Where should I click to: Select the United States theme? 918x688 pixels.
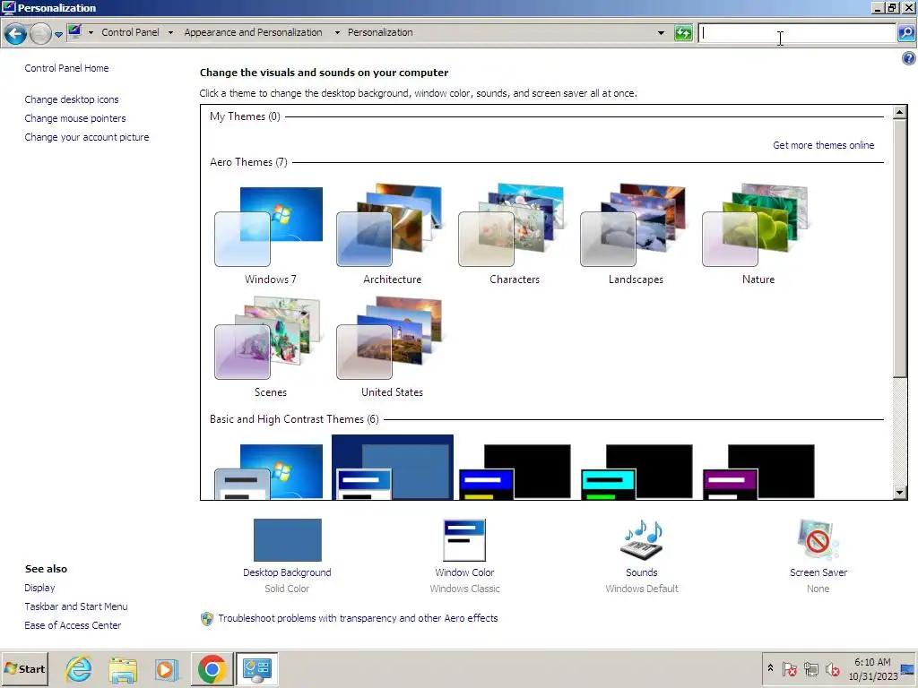[392, 347]
